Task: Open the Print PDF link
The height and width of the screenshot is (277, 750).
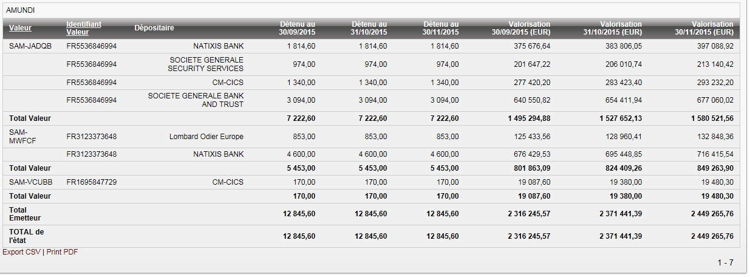Action: (x=63, y=252)
